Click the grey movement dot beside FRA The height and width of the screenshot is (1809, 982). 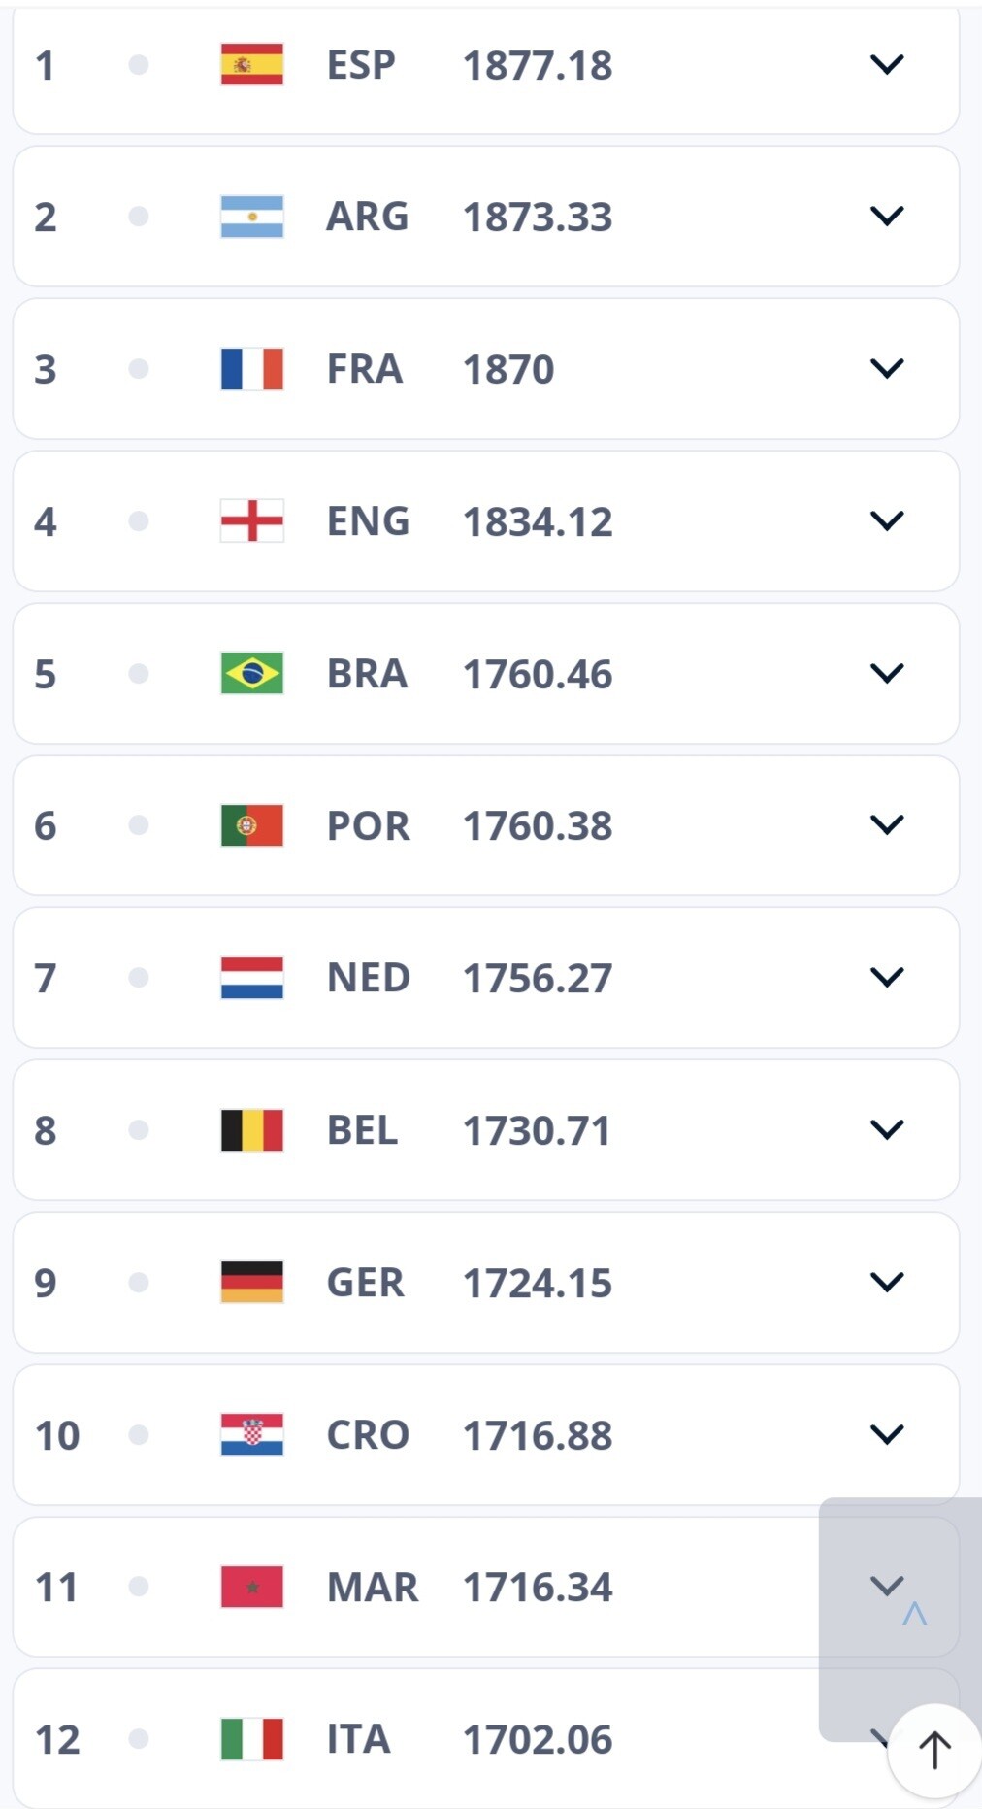point(139,369)
